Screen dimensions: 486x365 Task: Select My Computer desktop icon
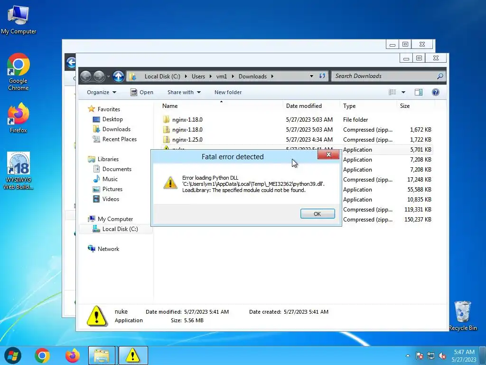pyautogui.click(x=19, y=19)
